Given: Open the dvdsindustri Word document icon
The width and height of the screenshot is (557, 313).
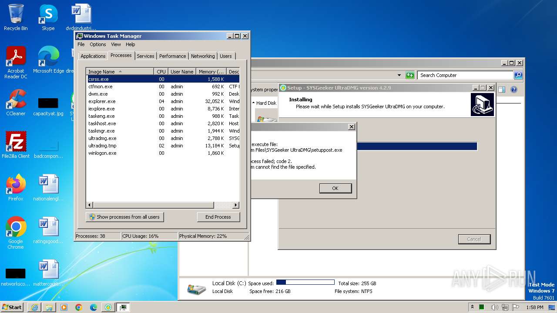Looking at the screenshot, I should point(81,17).
